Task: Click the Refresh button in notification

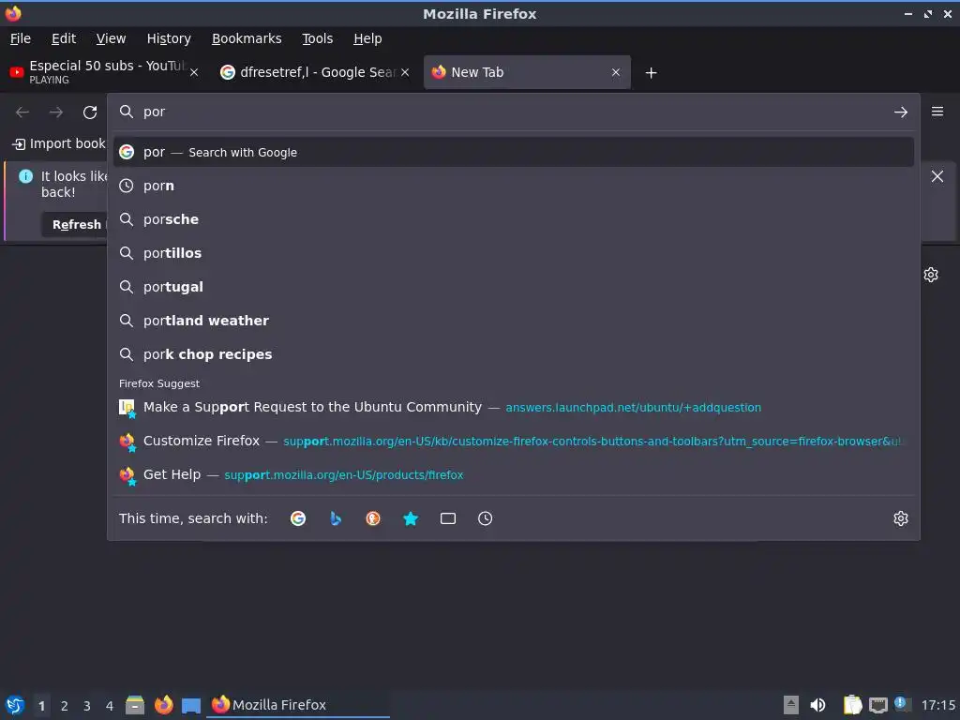Action: tap(76, 225)
